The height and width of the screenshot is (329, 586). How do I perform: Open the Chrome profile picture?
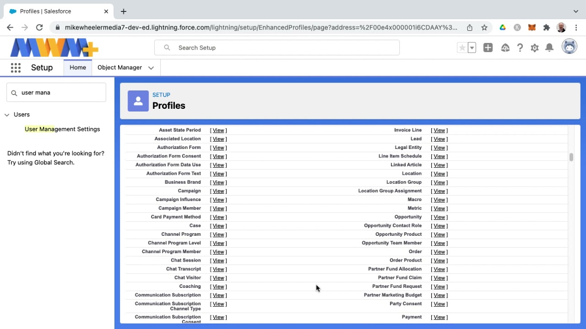561,27
